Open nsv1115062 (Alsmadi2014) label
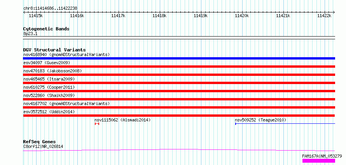 (x=122, y=120)
